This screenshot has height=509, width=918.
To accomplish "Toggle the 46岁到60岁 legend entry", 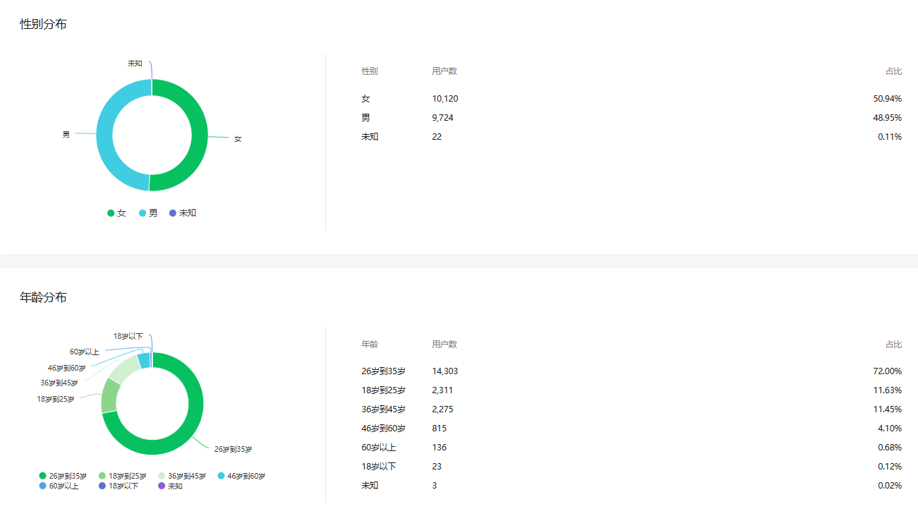I will [241, 477].
